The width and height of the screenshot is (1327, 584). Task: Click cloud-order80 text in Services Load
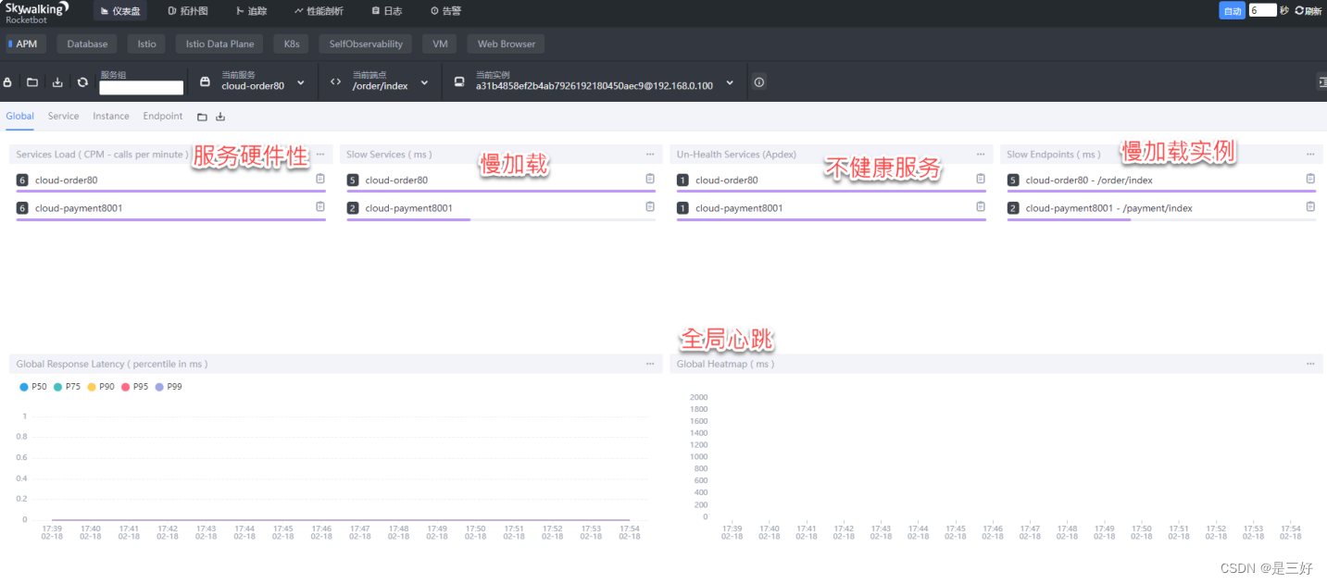click(x=66, y=180)
